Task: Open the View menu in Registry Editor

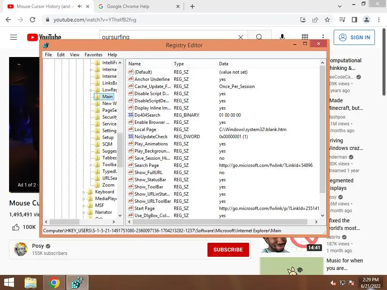Action: click(x=74, y=55)
